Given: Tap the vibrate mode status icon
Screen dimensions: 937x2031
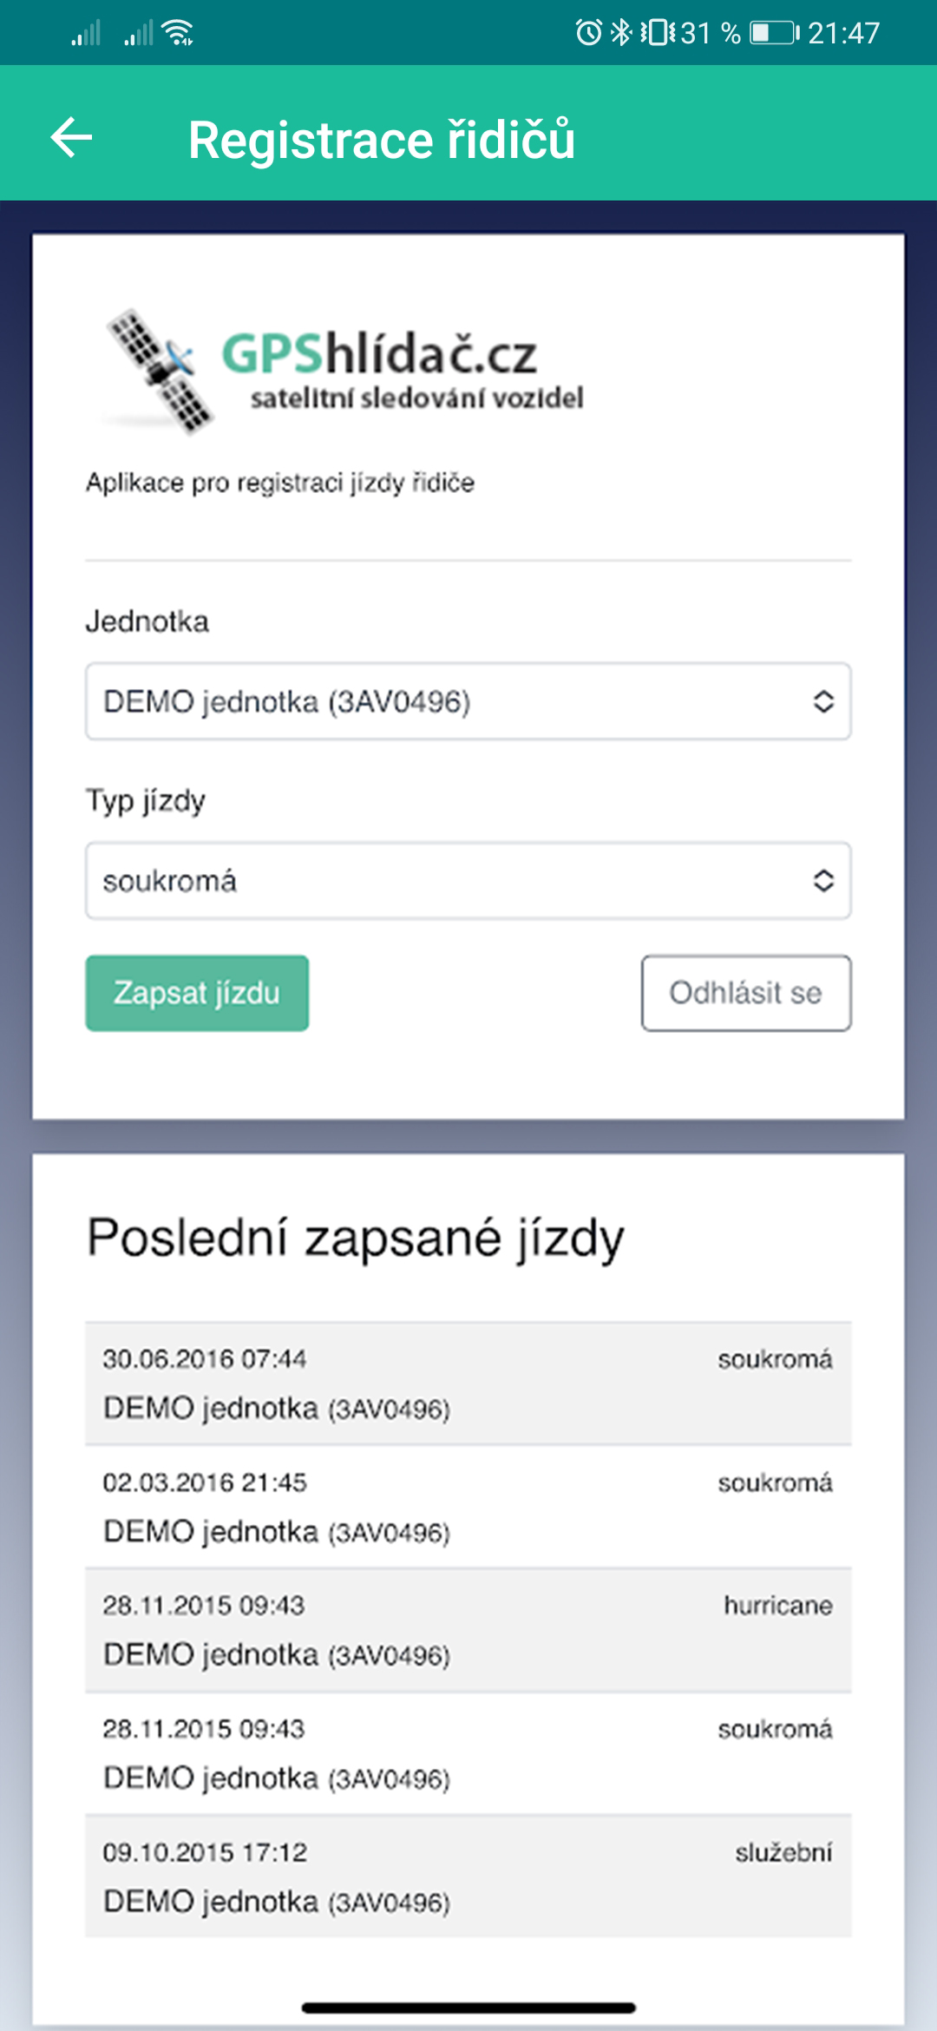Looking at the screenshot, I should pyautogui.click(x=658, y=33).
